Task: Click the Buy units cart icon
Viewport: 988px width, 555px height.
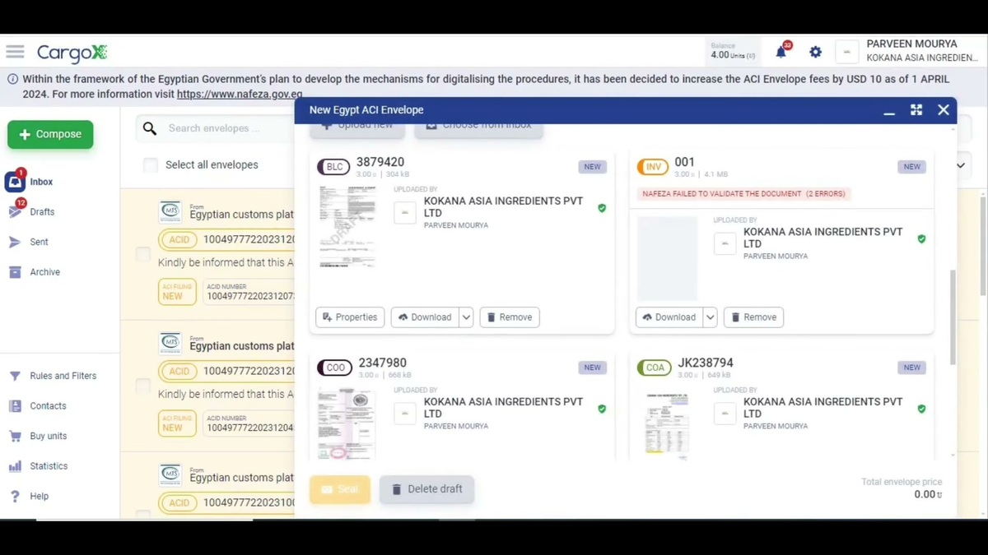Action: tap(15, 436)
